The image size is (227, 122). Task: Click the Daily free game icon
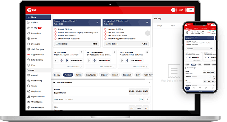click(29, 49)
